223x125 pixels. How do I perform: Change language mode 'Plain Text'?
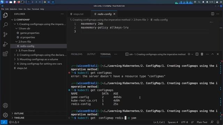tap(202, 122)
